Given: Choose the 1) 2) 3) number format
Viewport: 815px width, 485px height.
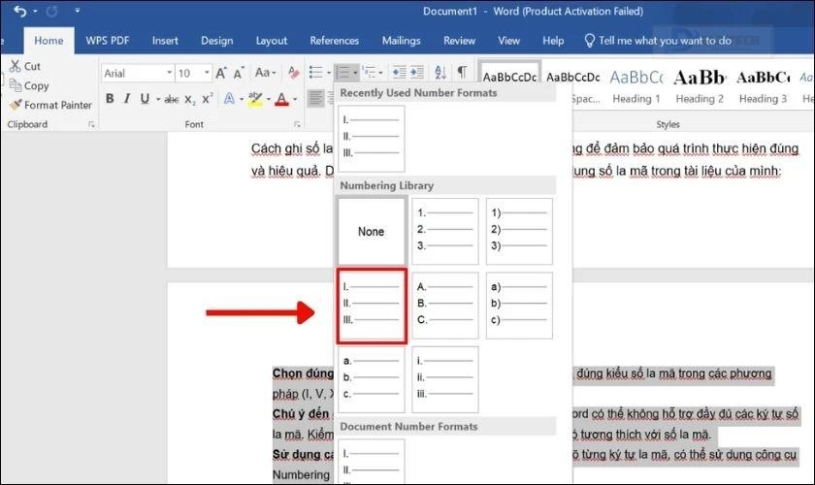Looking at the screenshot, I should (x=519, y=231).
